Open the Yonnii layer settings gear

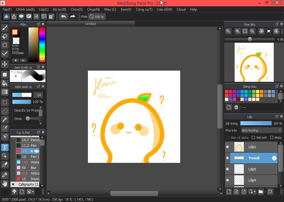[274, 158]
